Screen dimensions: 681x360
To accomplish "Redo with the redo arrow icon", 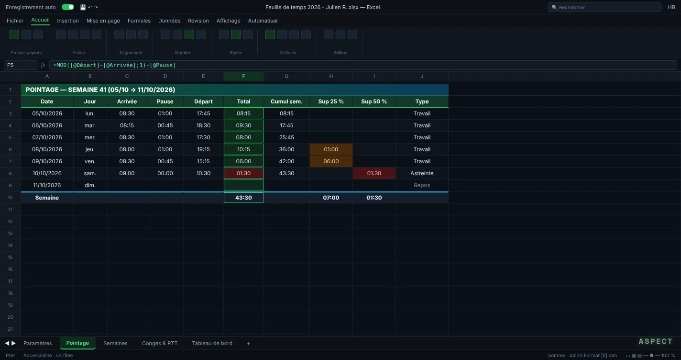I will coord(96,7).
